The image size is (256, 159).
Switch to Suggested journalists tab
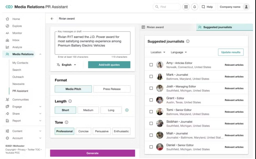pos(225,27)
